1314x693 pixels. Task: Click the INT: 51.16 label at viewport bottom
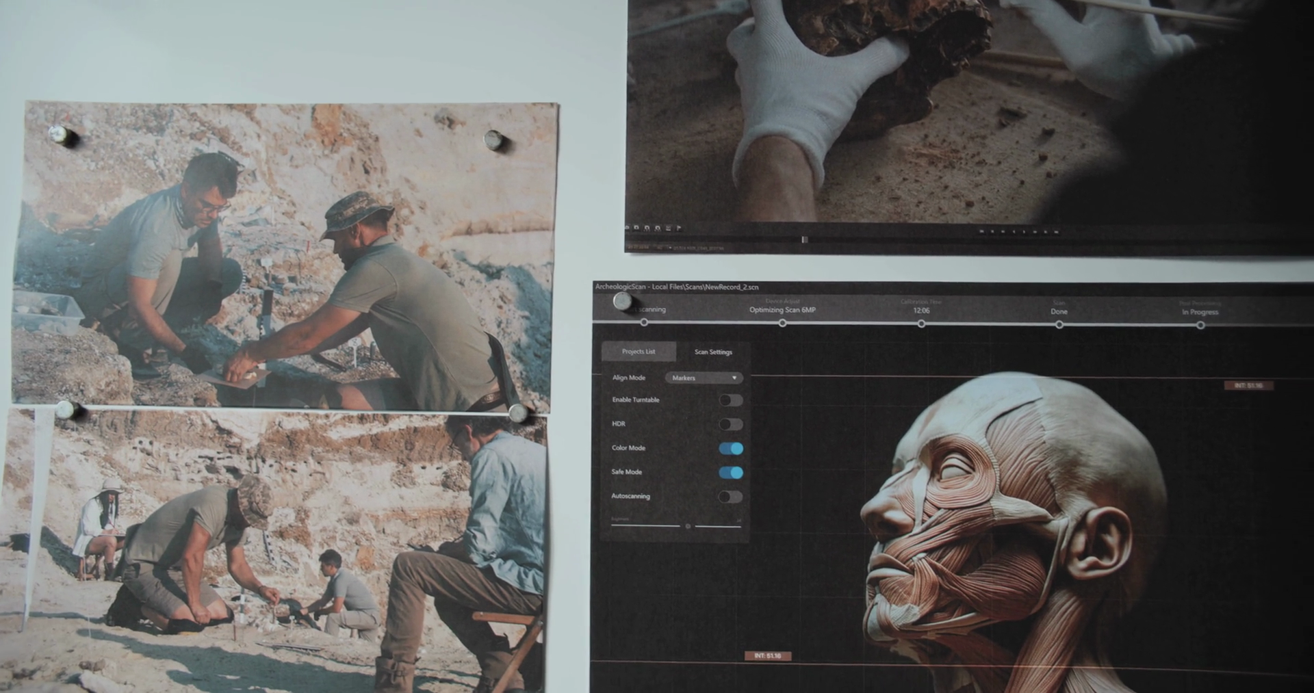click(x=767, y=656)
